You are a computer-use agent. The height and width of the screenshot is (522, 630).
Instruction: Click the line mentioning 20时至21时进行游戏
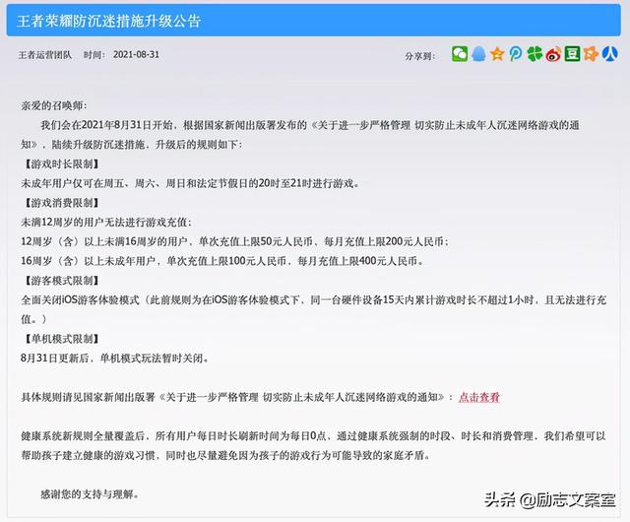[190, 183]
